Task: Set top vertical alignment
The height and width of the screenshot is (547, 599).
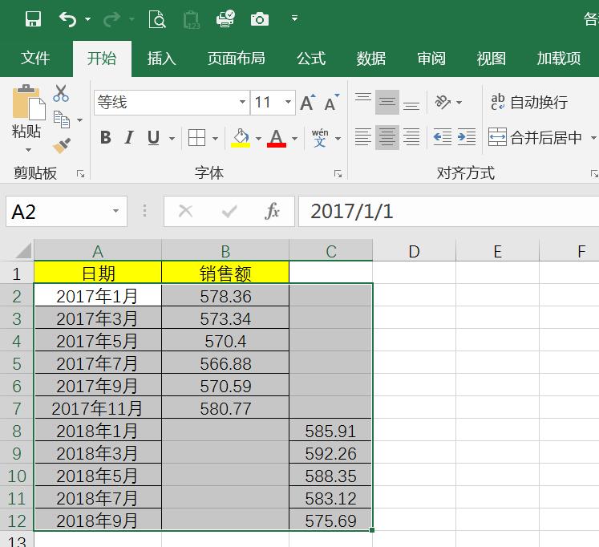Action: click(x=363, y=102)
